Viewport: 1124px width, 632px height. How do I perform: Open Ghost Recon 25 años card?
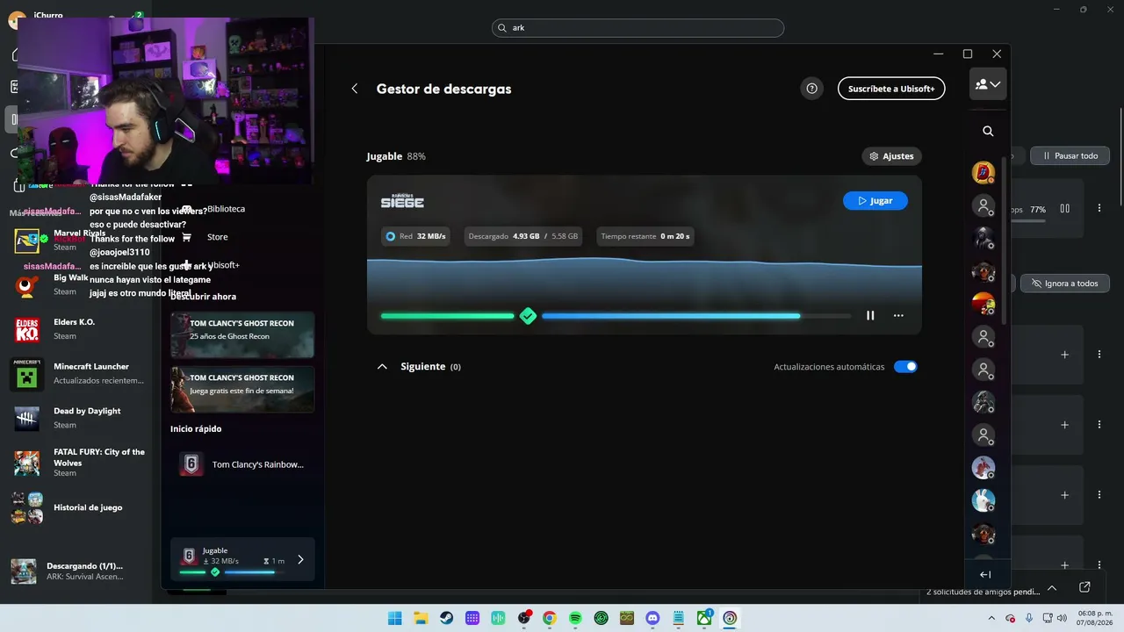(x=242, y=335)
